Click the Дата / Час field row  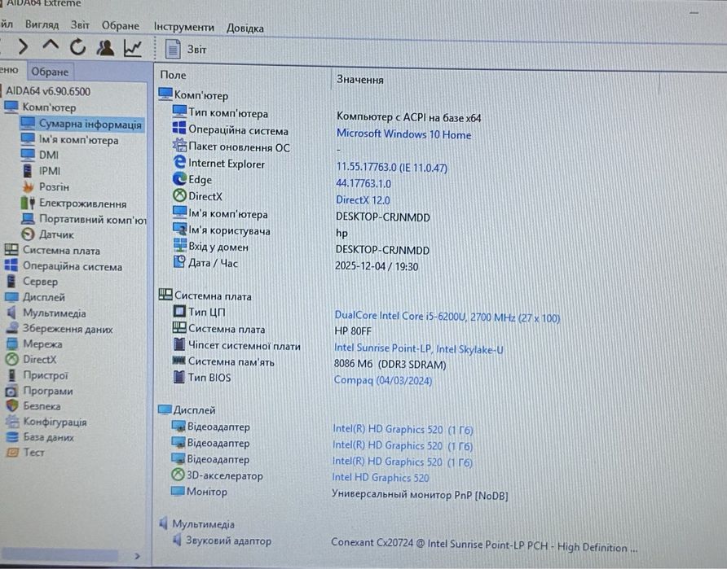point(295,265)
